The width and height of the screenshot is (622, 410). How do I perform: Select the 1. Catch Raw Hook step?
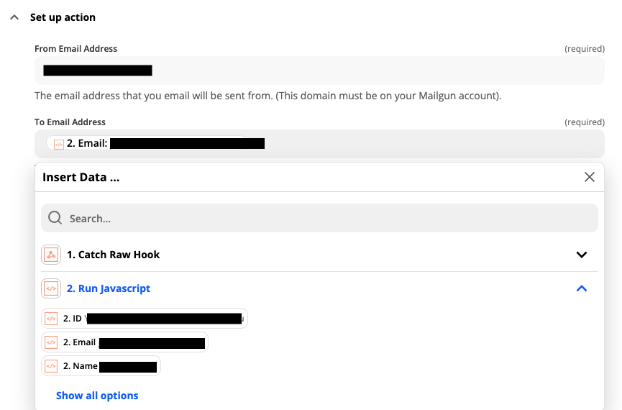(x=113, y=255)
